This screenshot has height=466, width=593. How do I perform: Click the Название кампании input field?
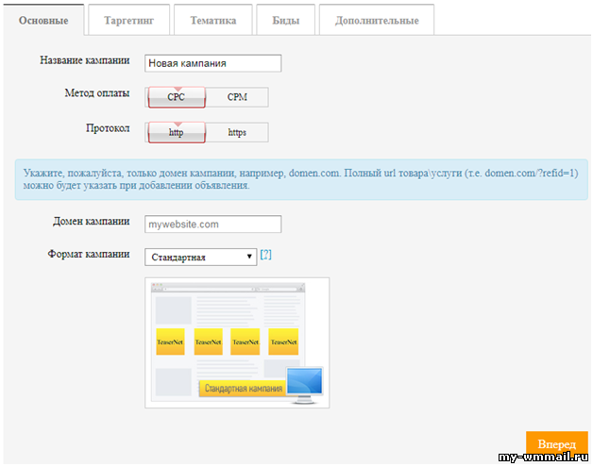pyautogui.click(x=212, y=63)
